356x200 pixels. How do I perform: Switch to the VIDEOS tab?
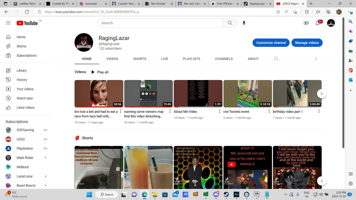pyautogui.click(x=112, y=59)
